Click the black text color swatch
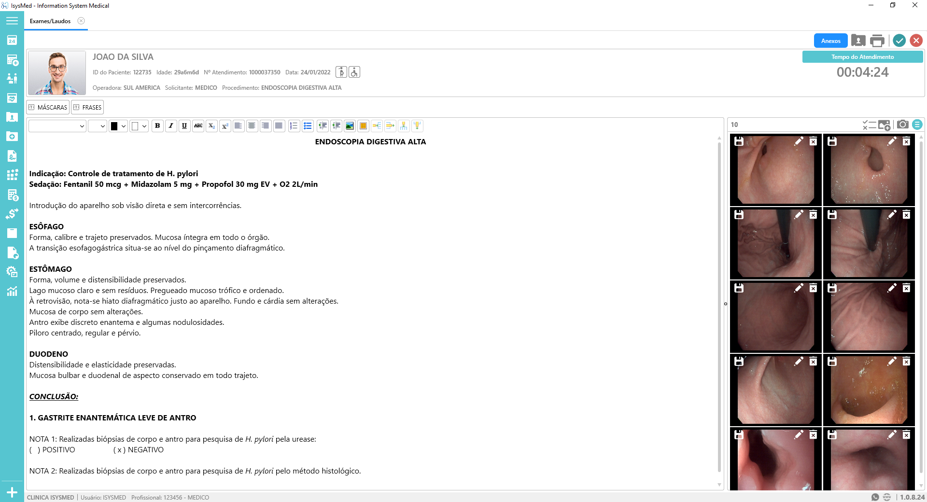Screen dimensions: 927x502 (x=114, y=126)
